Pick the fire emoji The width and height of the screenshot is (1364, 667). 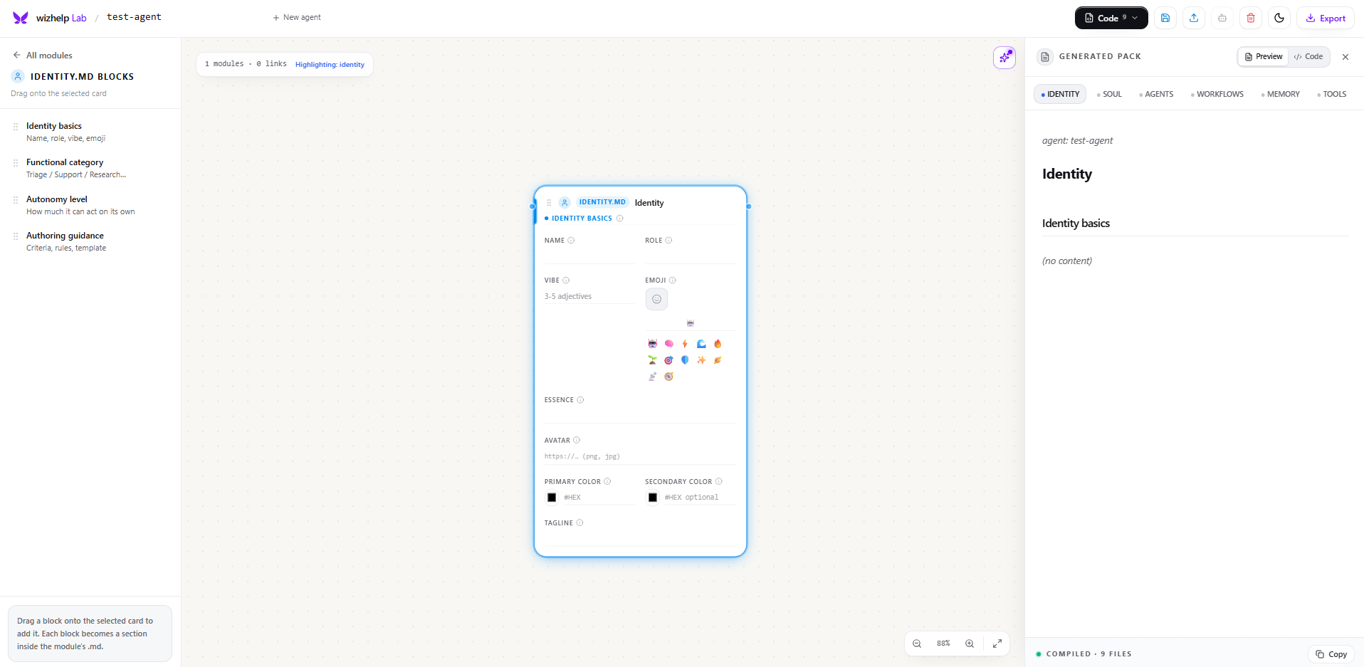pos(718,344)
